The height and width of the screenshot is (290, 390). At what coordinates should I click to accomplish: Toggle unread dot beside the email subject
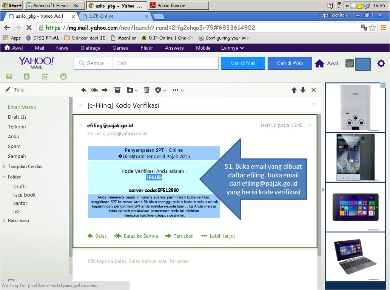(x=80, y=105)
